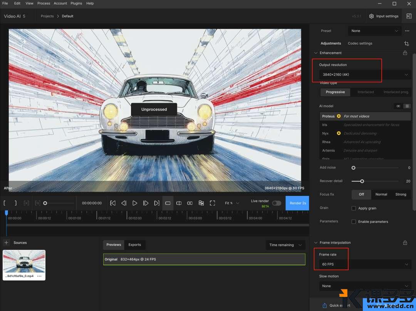This screenshot has width=416, height=311.
Task: Set trim start bracket marker
Action: click(x=5, y=203)
